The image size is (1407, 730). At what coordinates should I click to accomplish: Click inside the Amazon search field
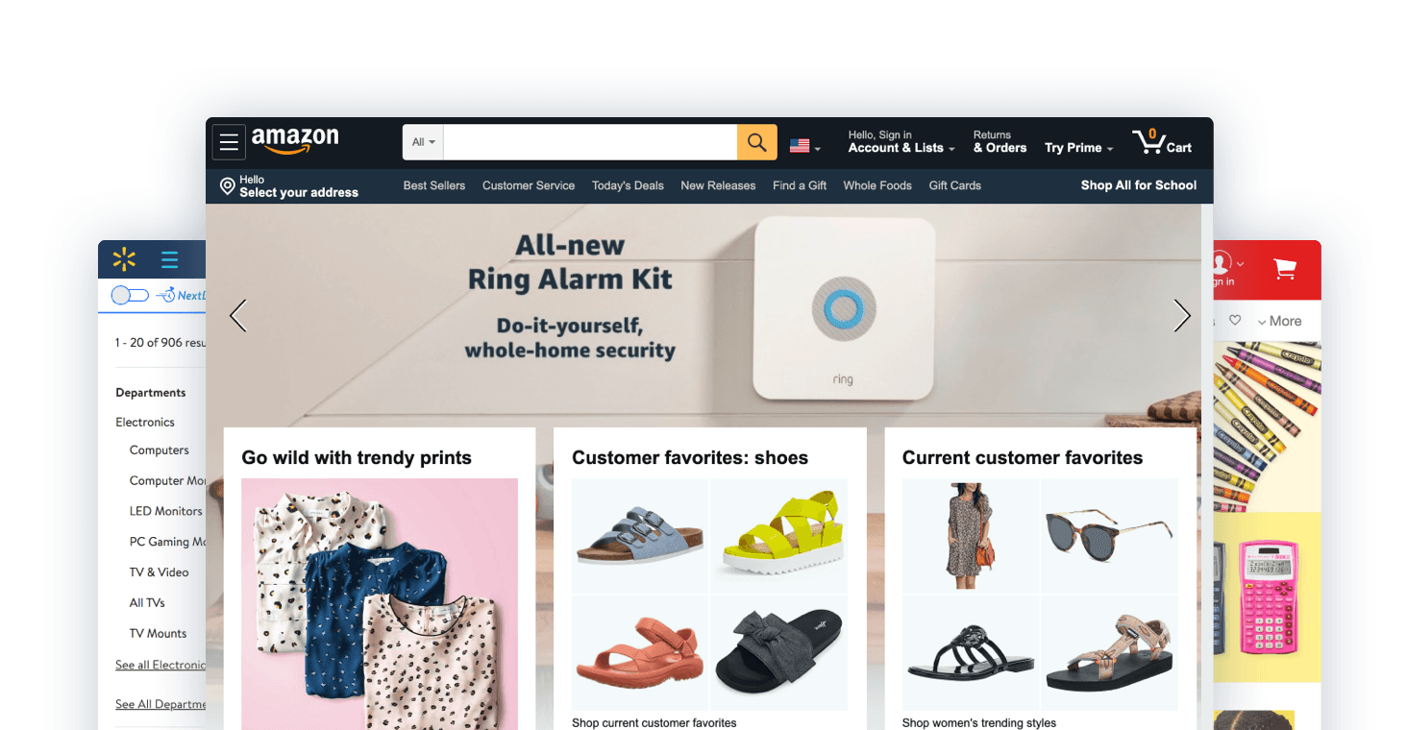(590, 142)
